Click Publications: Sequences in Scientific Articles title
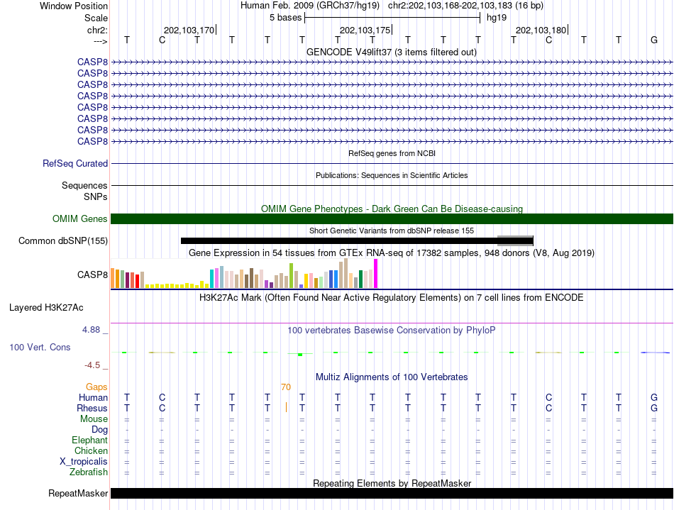The image size is (674, 510). point(392,175)
